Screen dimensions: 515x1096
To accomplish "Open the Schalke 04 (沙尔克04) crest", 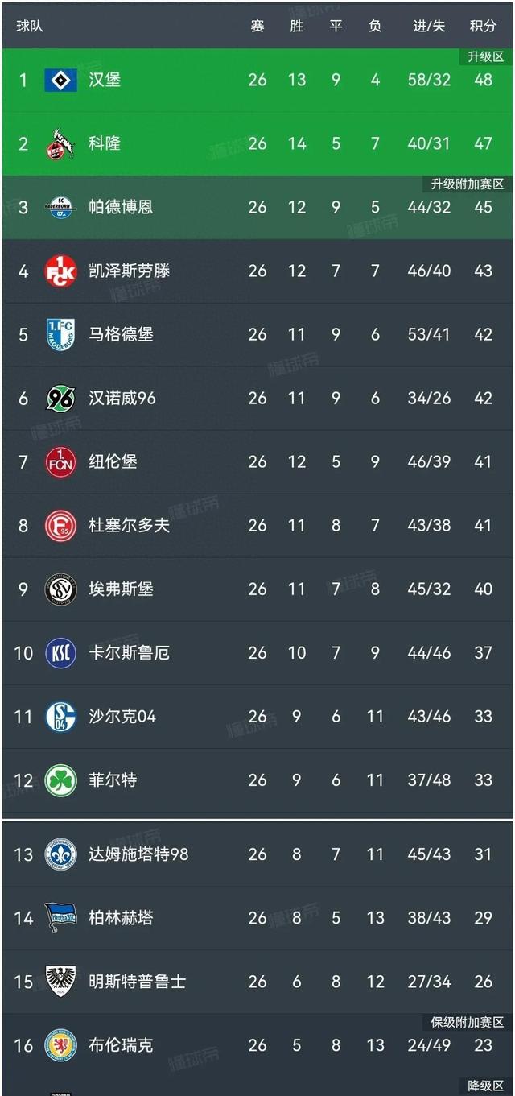I will 60,716.
